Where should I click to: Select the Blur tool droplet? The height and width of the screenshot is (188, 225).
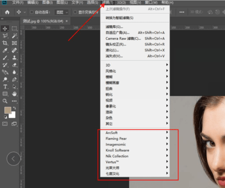(x=14, y=72)
